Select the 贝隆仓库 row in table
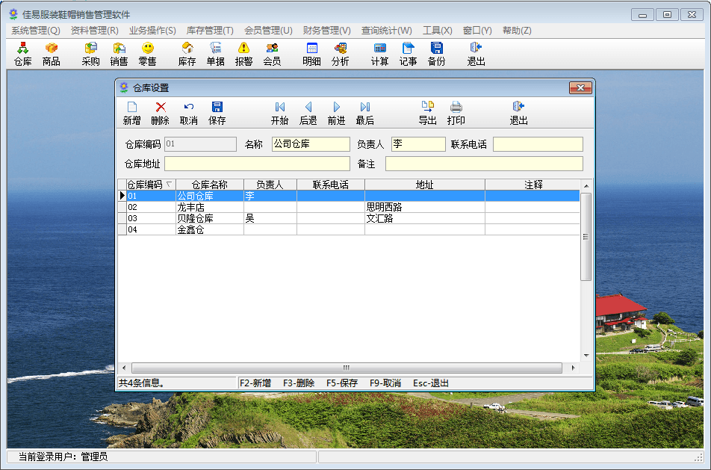The height and width of the screenshot is (470, 711). click(195, 219)
